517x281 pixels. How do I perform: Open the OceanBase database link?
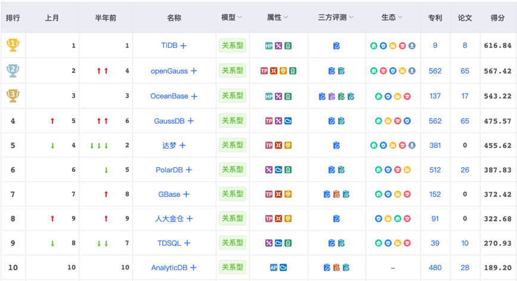(169, 96)
